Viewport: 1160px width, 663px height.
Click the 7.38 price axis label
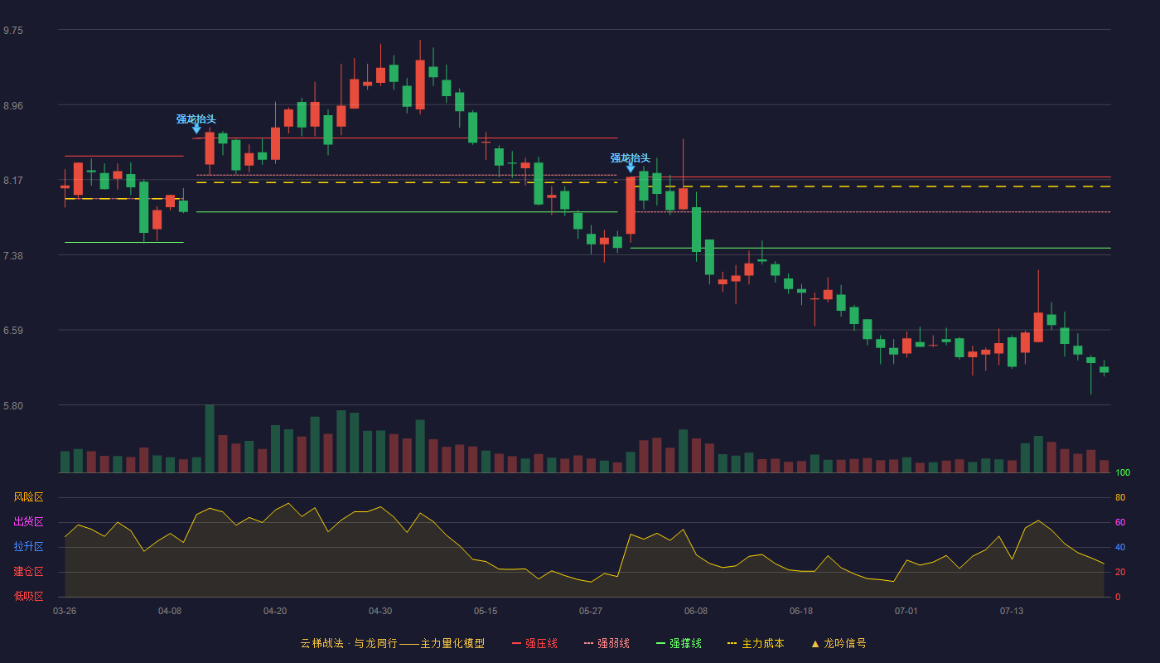click(x=13, y=256)
